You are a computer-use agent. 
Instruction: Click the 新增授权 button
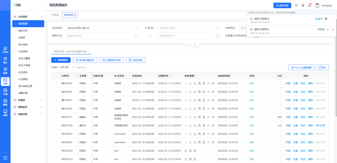(61, 60)
